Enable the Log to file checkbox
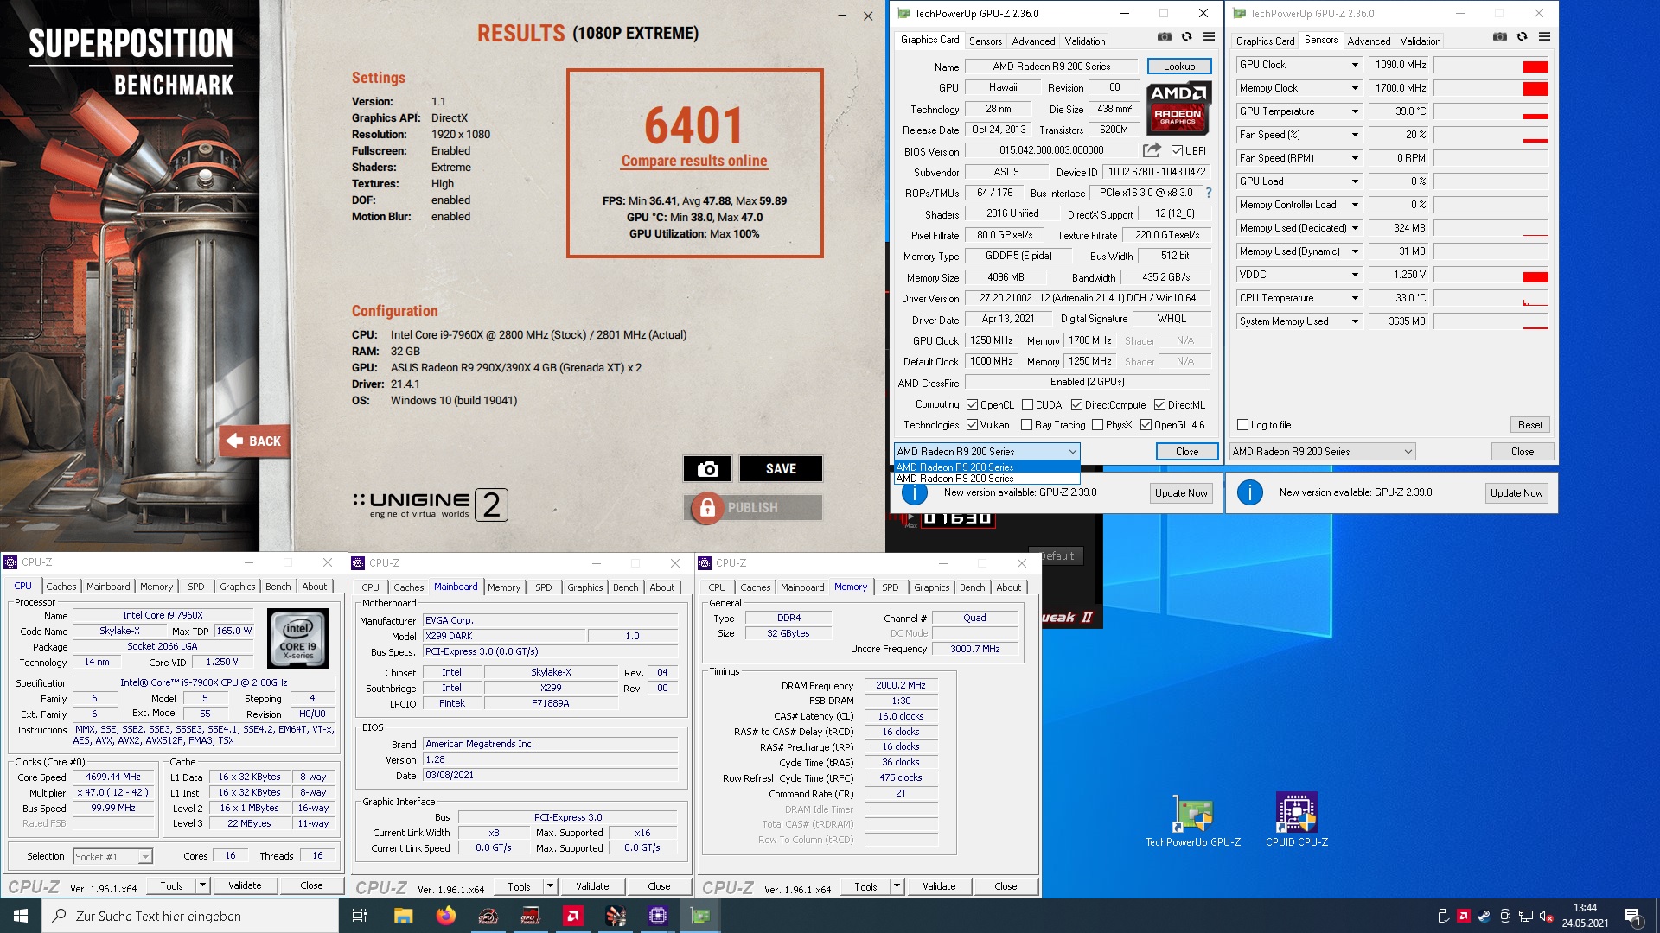Image resolution: width=1660 pixels, height=933 pixels. pos(1242,425)
